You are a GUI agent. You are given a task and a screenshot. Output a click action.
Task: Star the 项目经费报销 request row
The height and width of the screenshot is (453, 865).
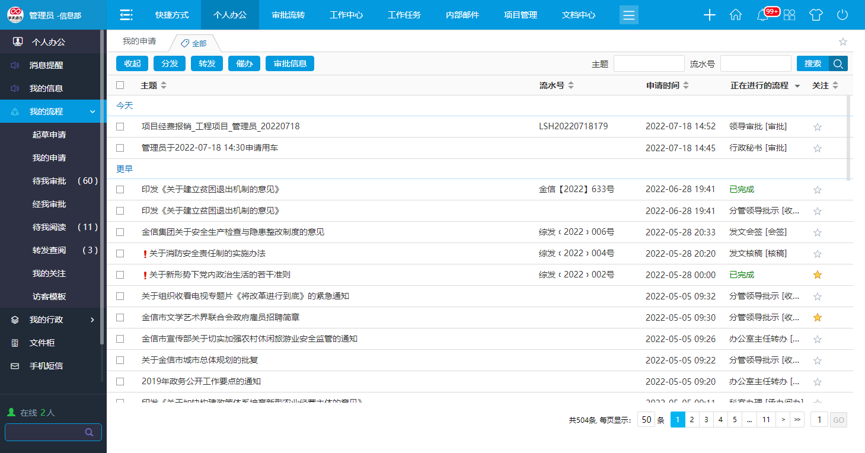point(818,126)
